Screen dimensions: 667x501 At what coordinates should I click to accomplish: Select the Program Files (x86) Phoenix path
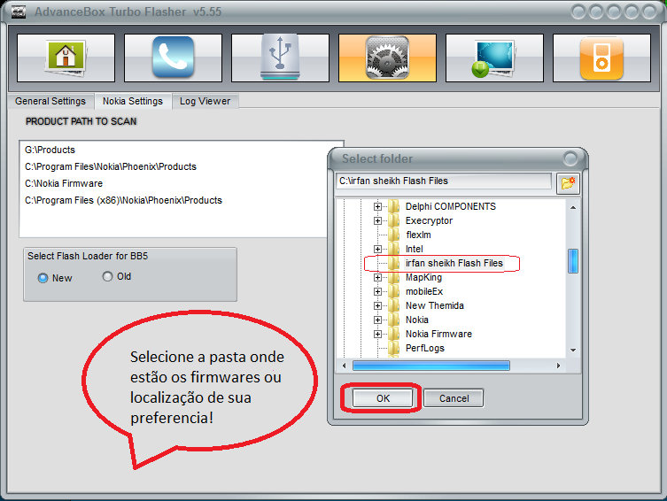tap(123, 200)
